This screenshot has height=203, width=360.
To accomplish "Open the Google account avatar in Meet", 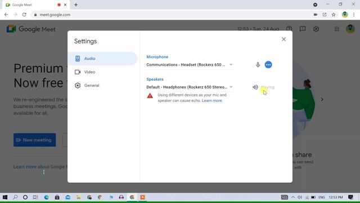I will [x=350, y=29].
